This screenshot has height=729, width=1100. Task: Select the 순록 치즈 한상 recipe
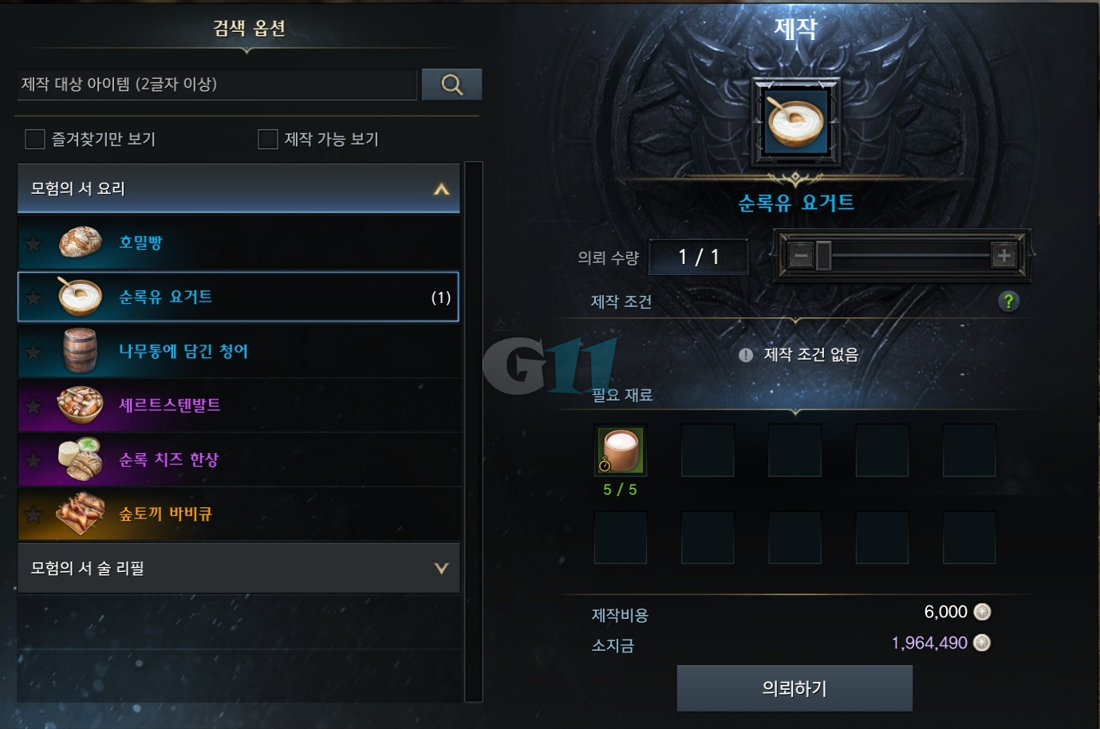239,459
